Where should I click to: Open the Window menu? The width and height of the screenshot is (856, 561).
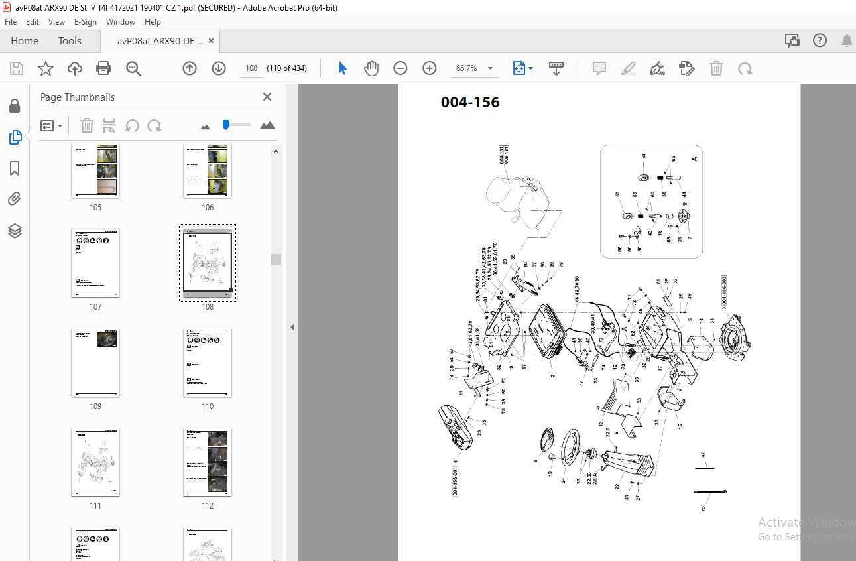pos(121,22)
